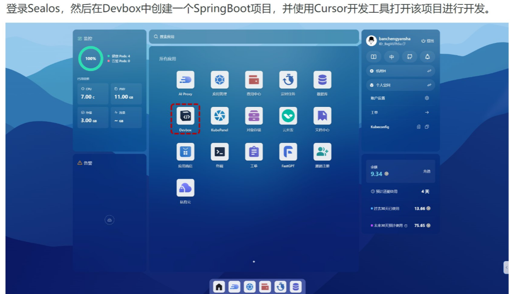Viewport: 519px width, 294px height.
Task: Click the 告警 alerts panel header
Action: click(x=85, y=163)
